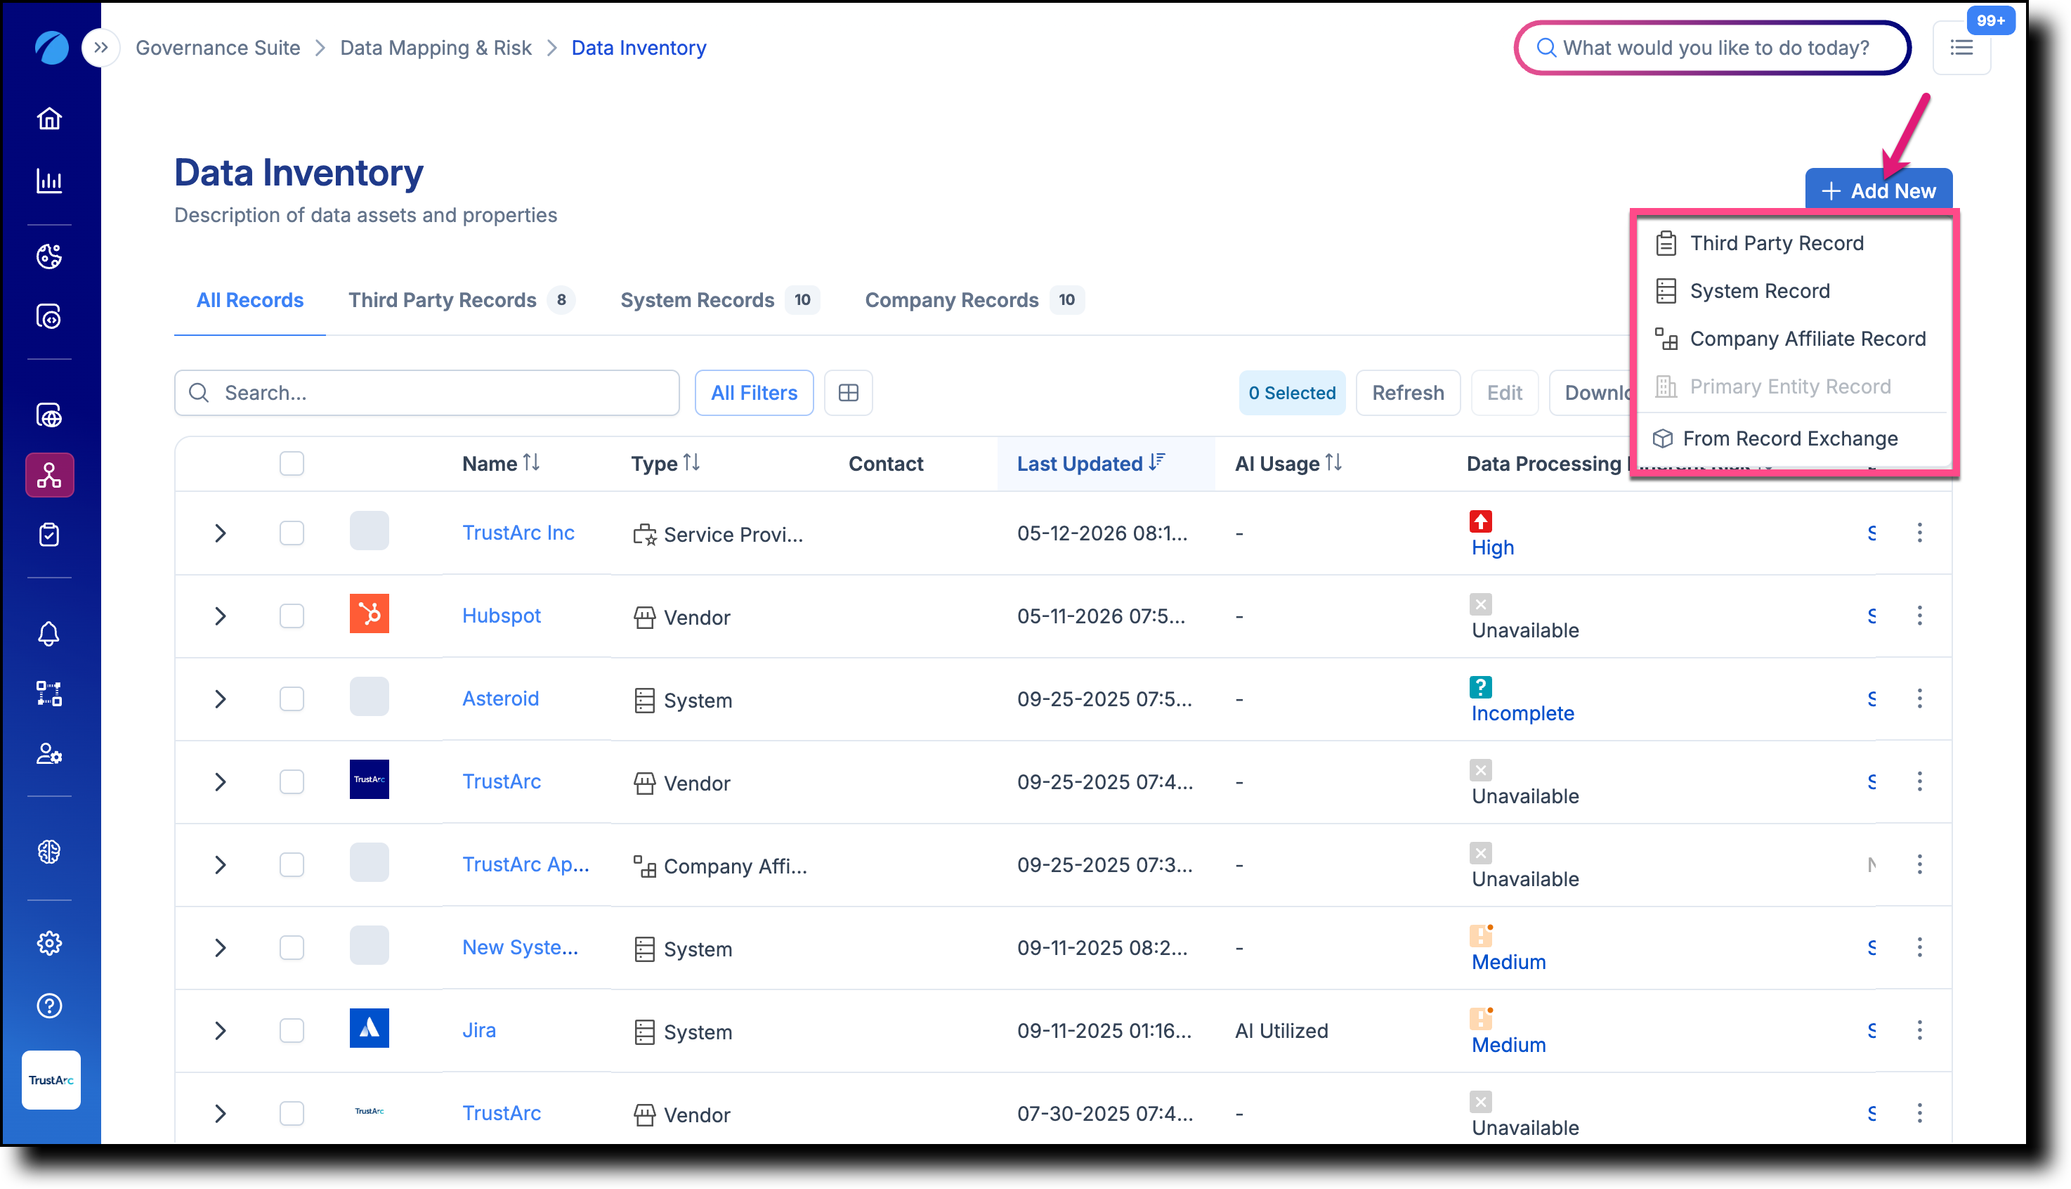Check the Jira row checkbox
This screenshot has height=1189, width=2071.
pos(292,1031)
